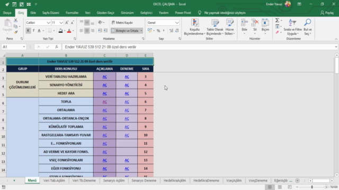Open Hizalama dialog launcher

tap(143, 39)
